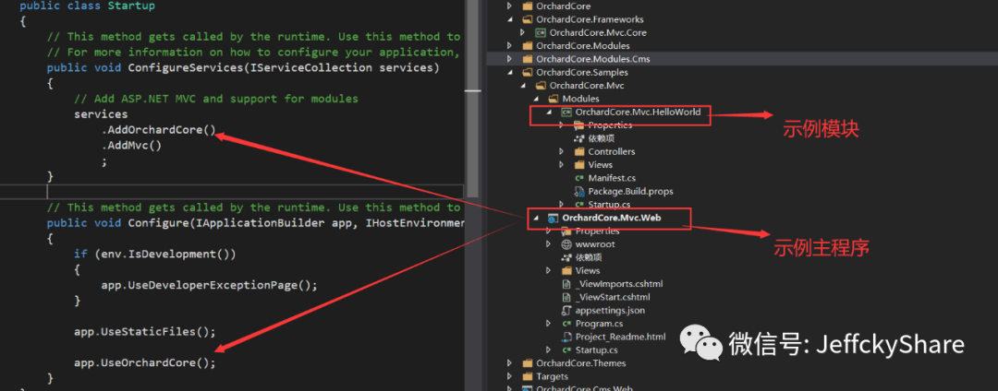Click the _ViewImports.cshtml file icon
The width and height of the screenshot is (998, 391).
pos(566,284)
